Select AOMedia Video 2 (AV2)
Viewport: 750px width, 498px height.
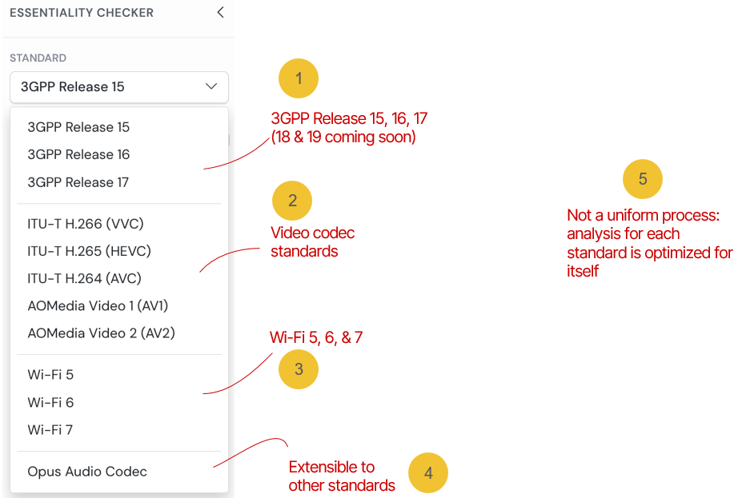(119, 333)
